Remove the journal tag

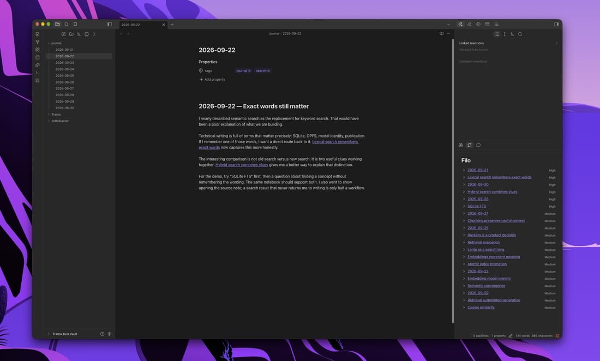click(x=249, y=71)
